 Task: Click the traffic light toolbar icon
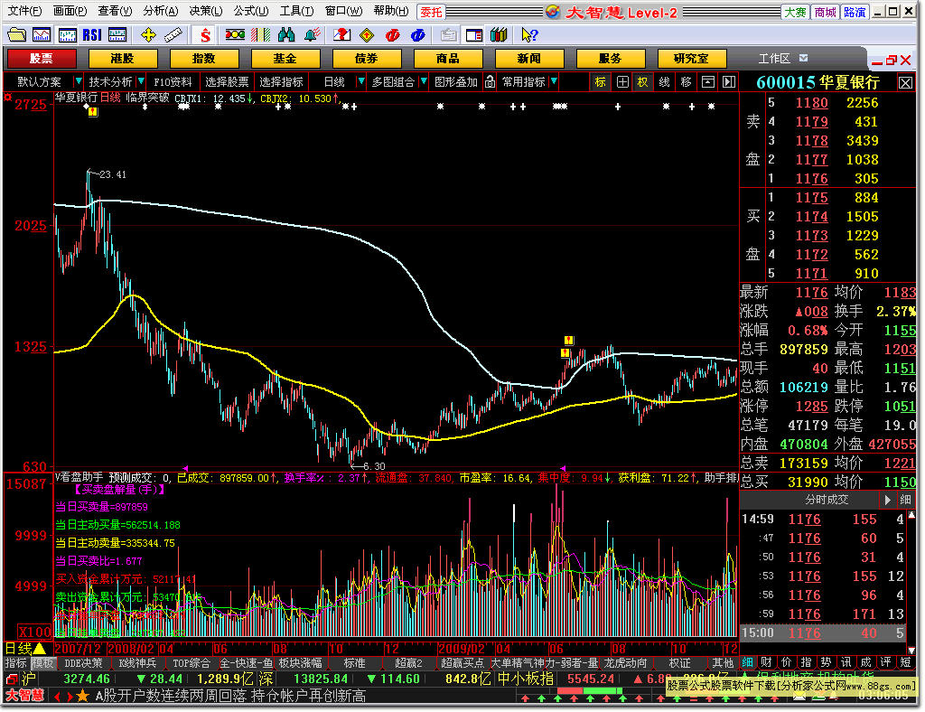click(x=235, y=35)
